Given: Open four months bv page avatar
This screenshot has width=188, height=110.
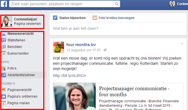Looking at the screenshot, I should point(59,47).
